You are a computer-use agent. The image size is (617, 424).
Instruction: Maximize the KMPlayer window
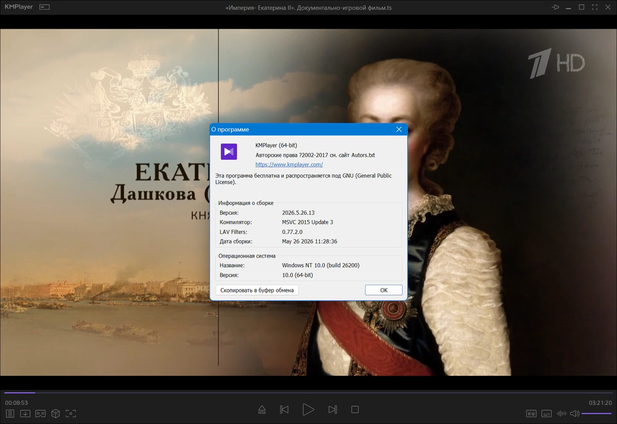pyautogui.click(x=582, y=7)
